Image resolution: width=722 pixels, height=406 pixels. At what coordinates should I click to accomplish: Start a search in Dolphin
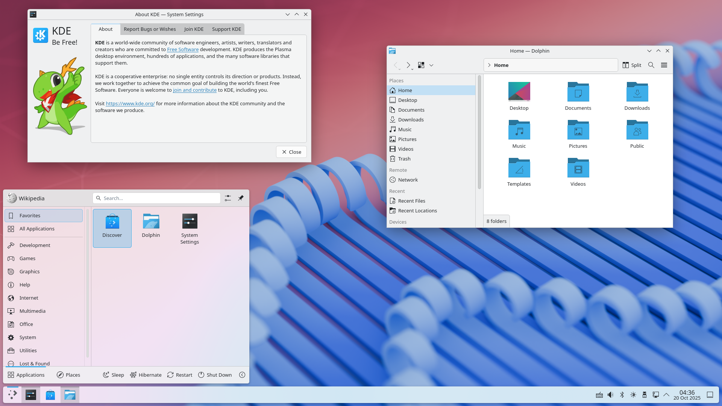(651, 65)
